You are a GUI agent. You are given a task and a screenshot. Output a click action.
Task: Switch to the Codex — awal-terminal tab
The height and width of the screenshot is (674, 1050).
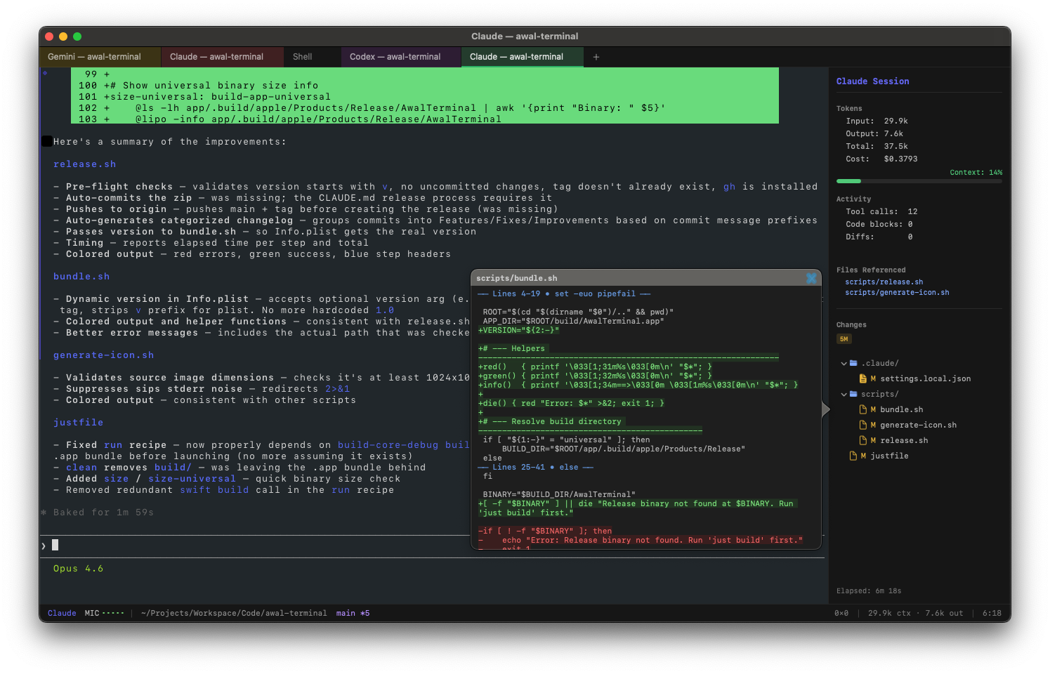click(401, 57)
